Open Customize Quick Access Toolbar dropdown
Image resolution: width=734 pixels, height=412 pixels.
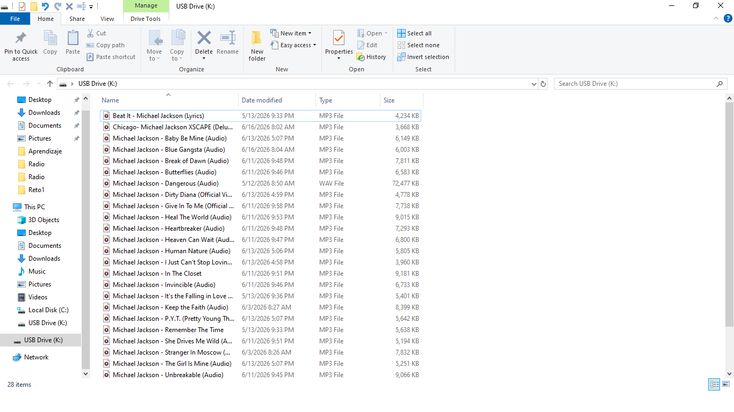(91, 6)
